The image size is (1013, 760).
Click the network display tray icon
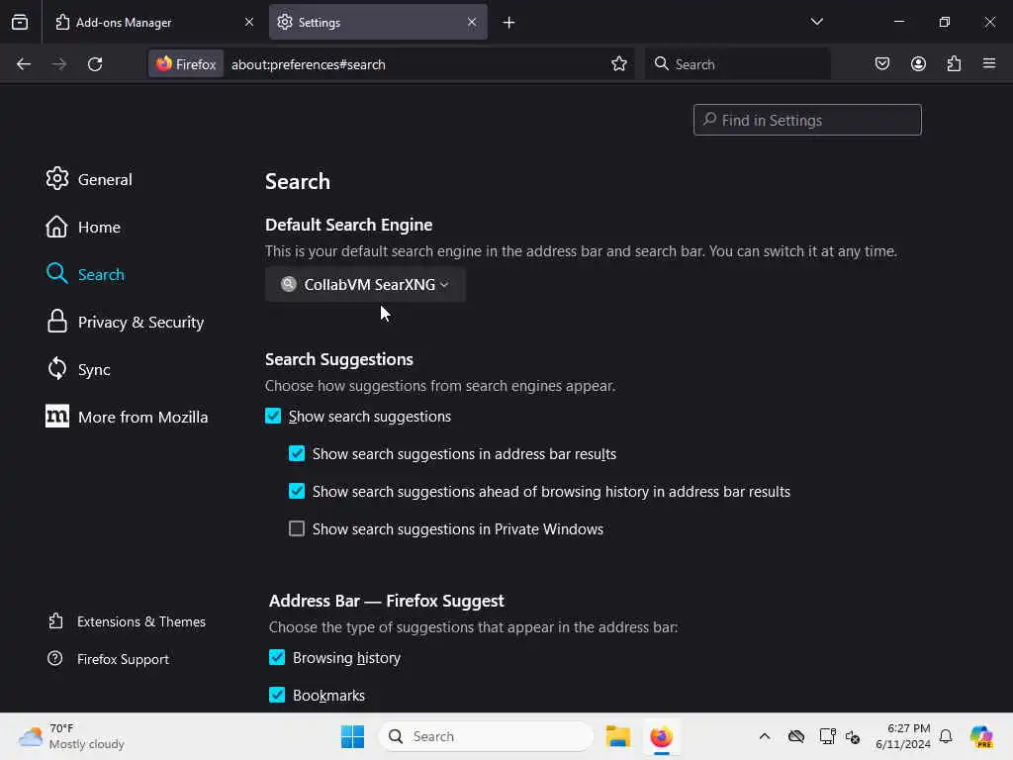coord(827,736)
